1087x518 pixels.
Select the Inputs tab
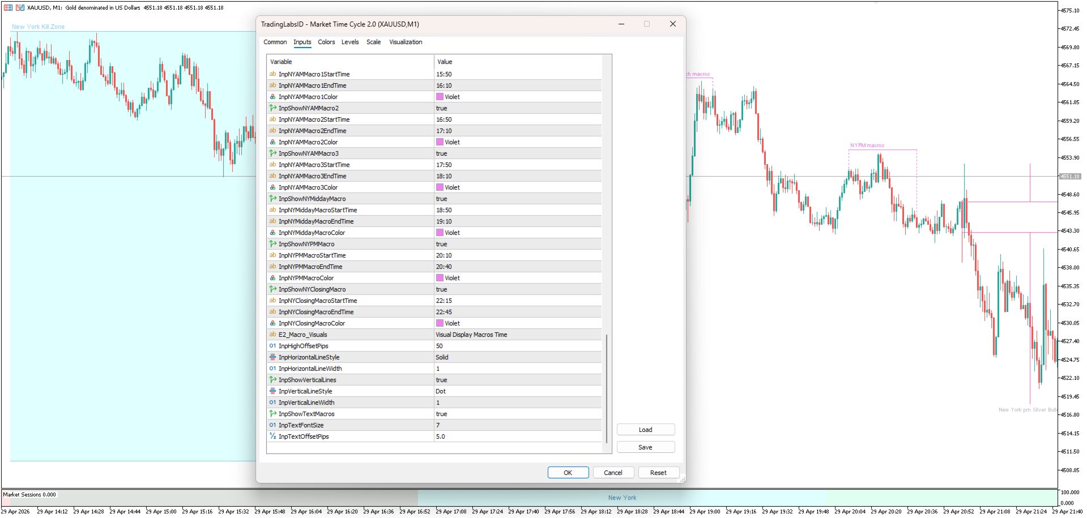(x=302, y=42)
